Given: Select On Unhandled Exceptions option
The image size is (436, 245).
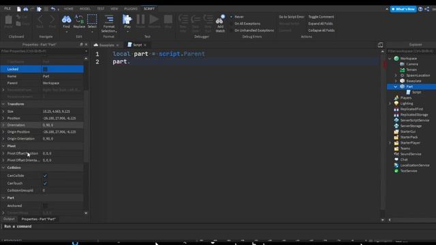Looking at the screenshot, I should [254, 30].
